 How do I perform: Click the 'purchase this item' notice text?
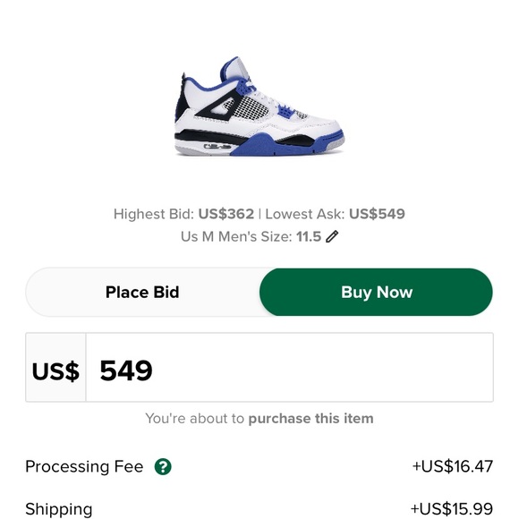coord(311,419)
